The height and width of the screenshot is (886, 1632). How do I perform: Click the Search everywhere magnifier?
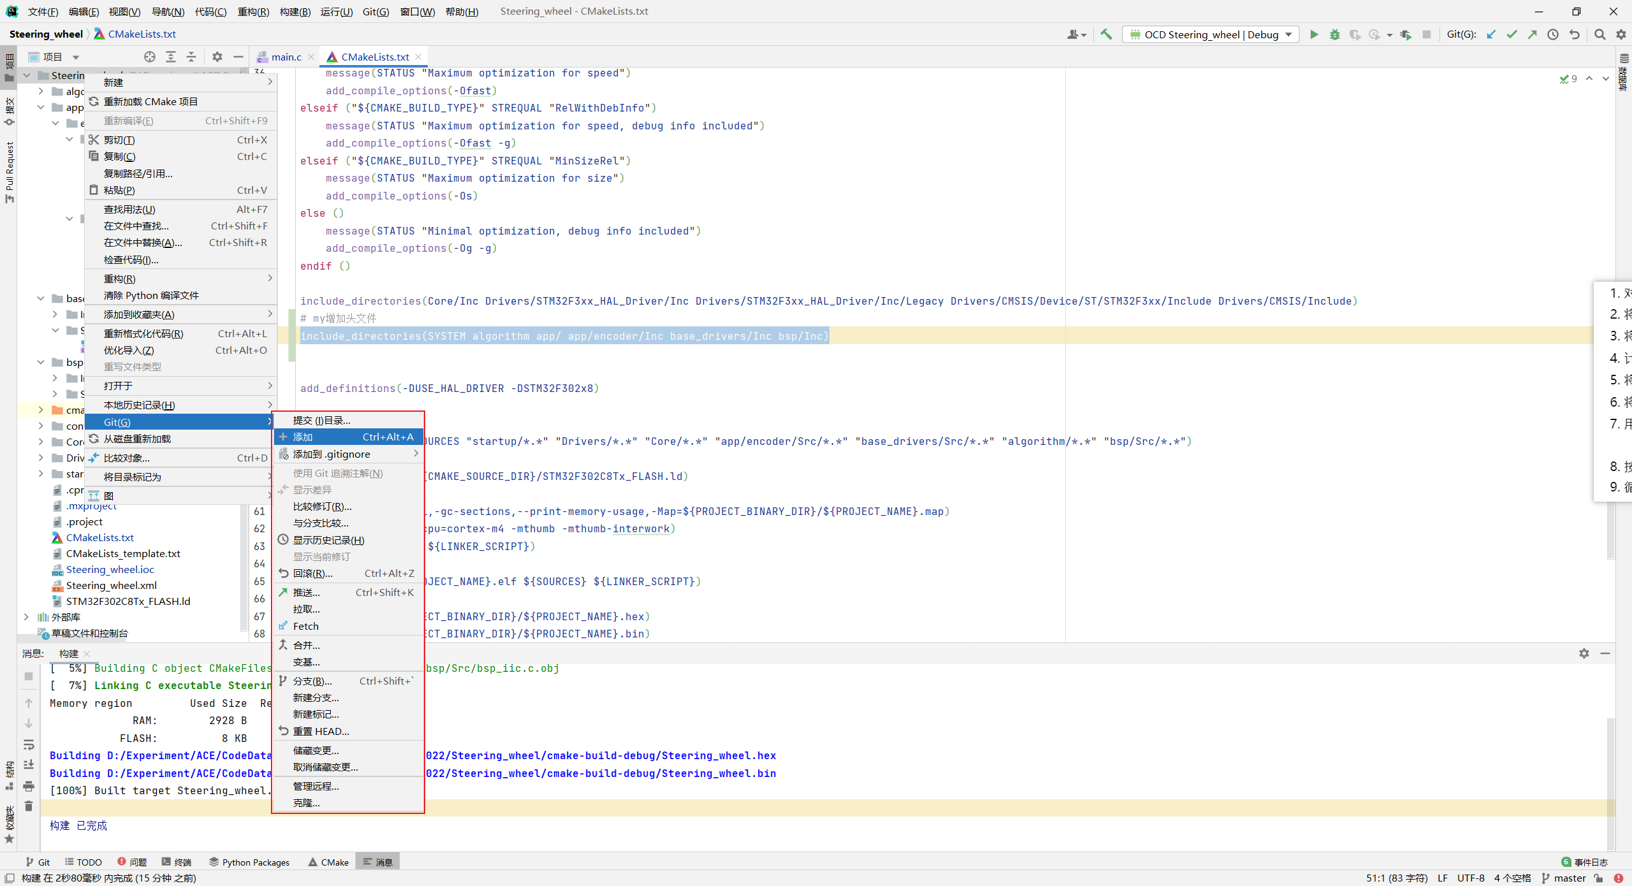1599,34
